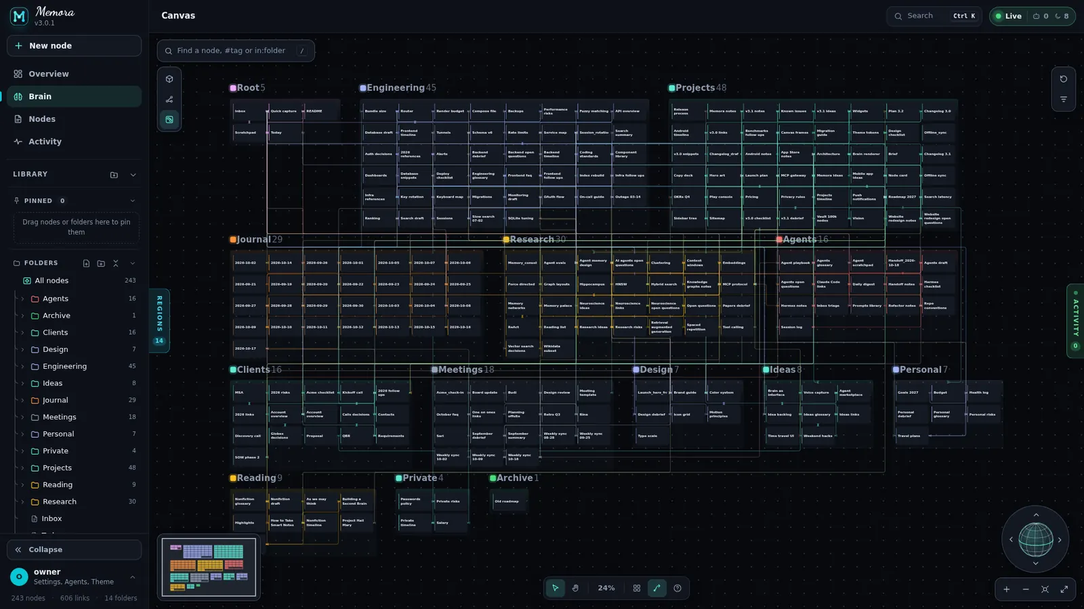Click the reset rotation icon at top right
The height and width of the screenshot is (609, 1084).
point(1064,79)
